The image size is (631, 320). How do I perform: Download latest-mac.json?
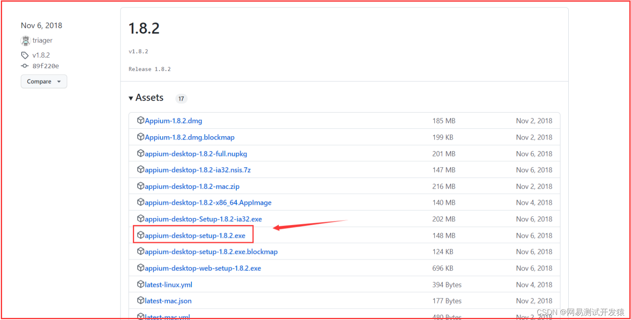tap(168, 301)
